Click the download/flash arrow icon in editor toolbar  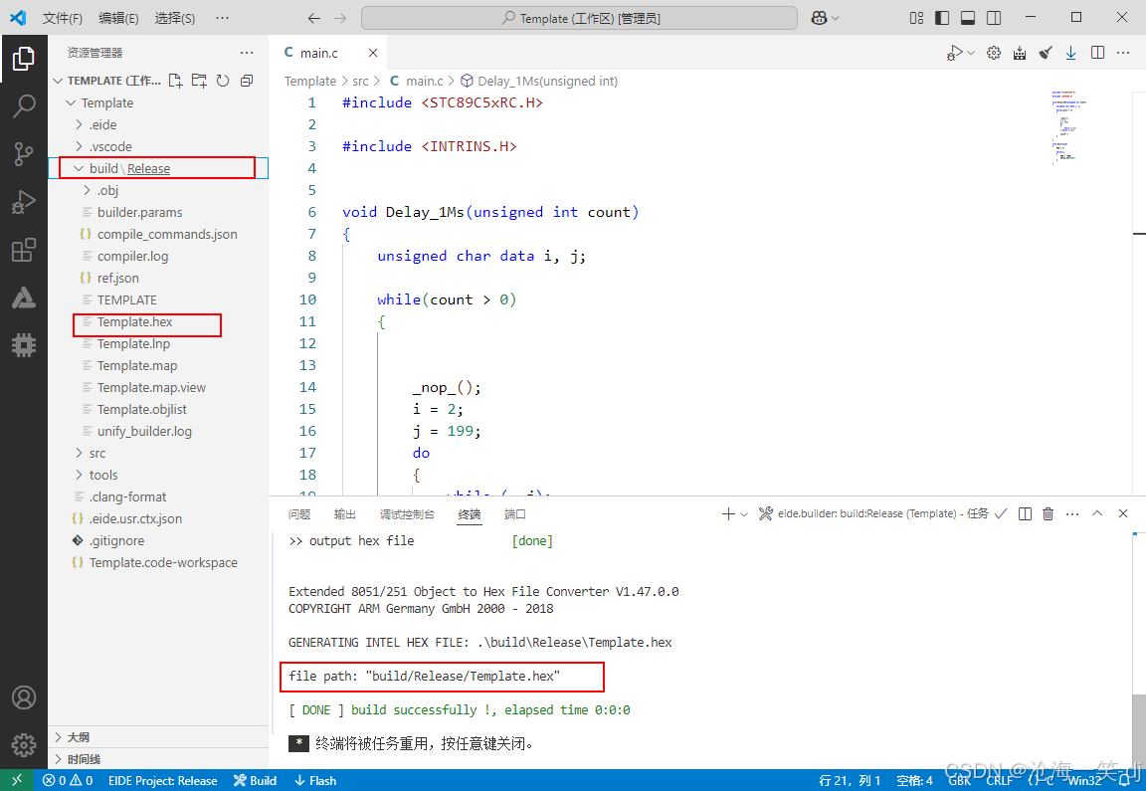tap(1070, 53)
